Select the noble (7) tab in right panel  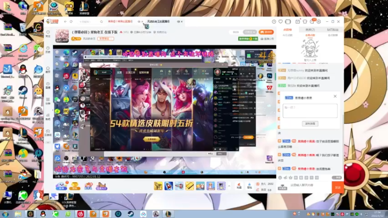310,30
